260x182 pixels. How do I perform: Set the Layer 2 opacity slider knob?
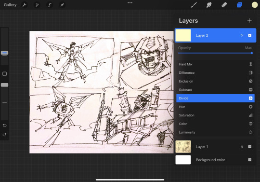coord(252,53)
